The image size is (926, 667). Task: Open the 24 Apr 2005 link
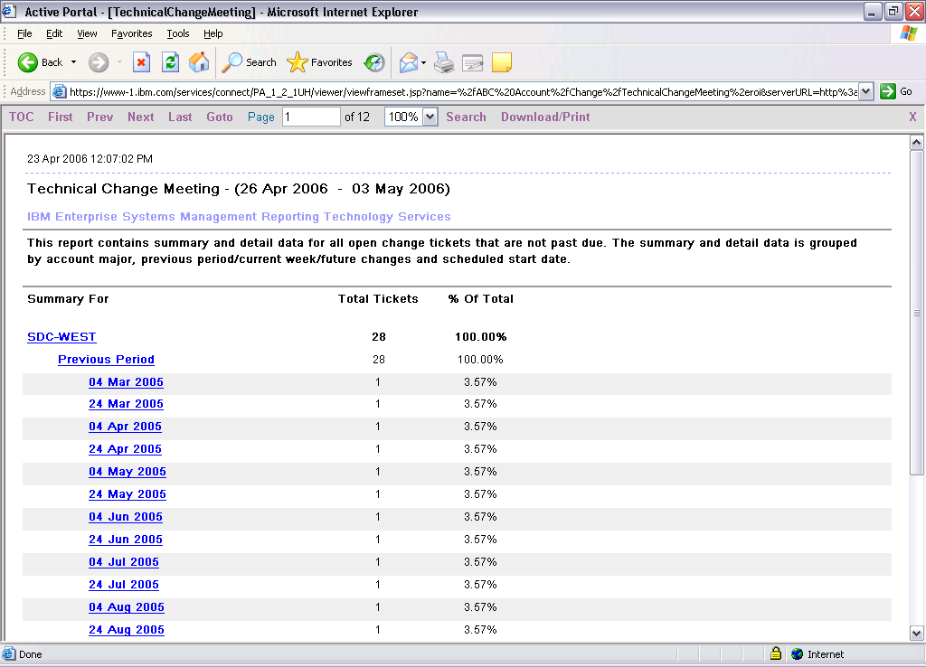[x=125, y=448]
